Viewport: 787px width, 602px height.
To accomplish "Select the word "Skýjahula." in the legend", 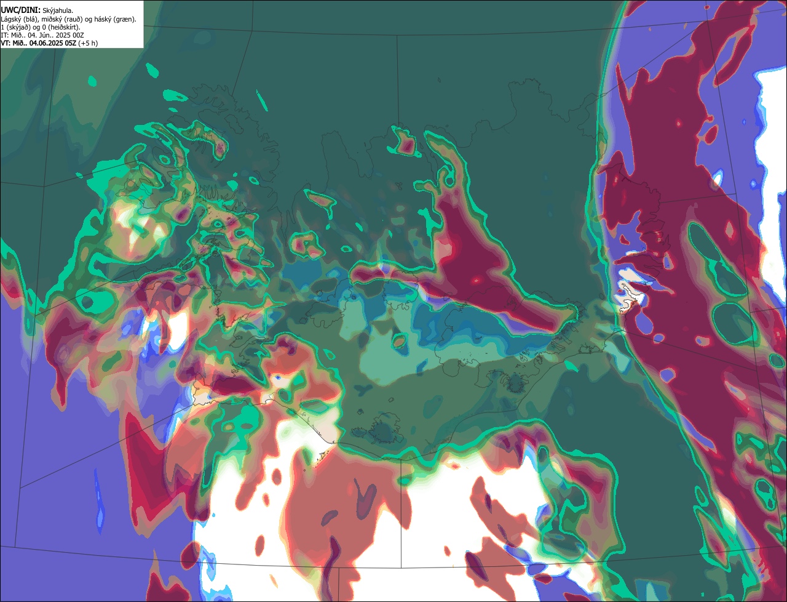I will (58, 10).
